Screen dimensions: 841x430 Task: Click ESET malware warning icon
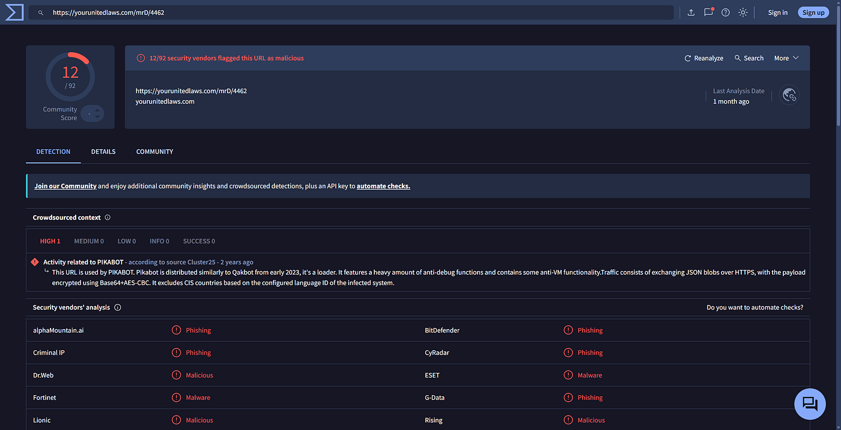click(x=568, y=375)
